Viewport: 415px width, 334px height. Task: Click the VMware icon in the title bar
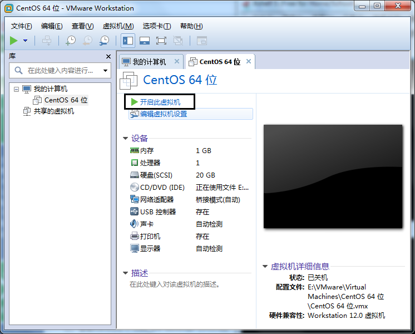pyautogui.click(x=9, y=8)
